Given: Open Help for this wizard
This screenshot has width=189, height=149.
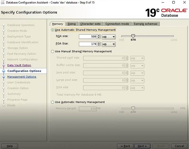Looking at the screenshot, I should point(10,146).
